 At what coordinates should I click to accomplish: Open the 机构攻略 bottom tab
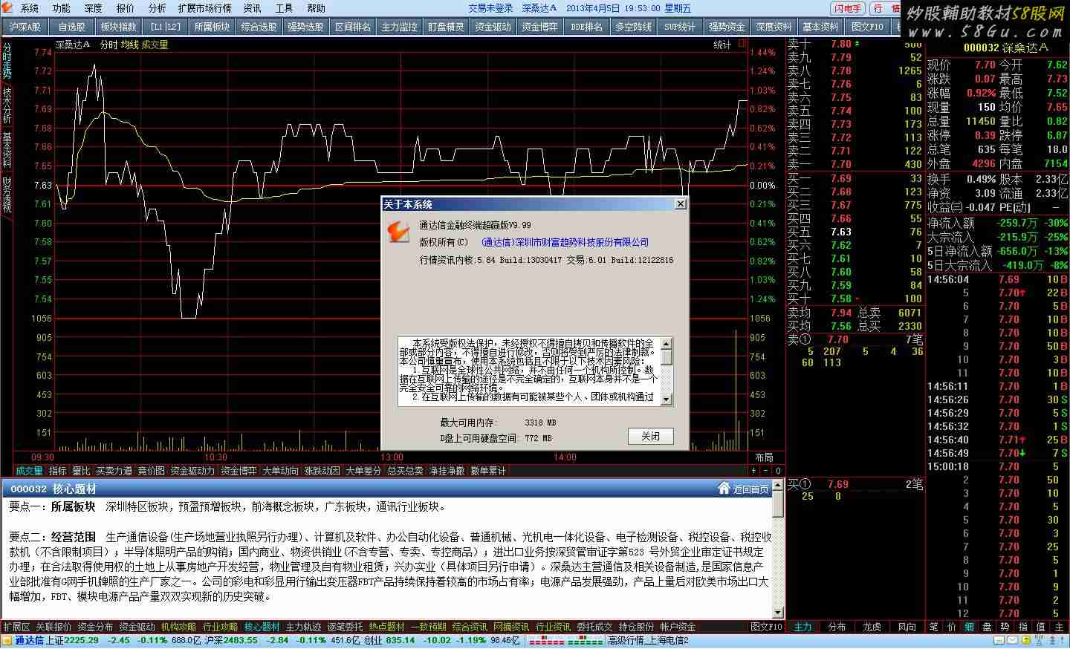pos(178,627)
